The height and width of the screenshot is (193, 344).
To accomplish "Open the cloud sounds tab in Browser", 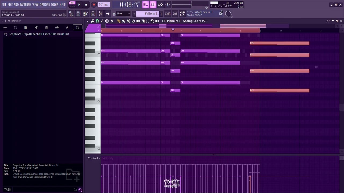I will point(57,27).
